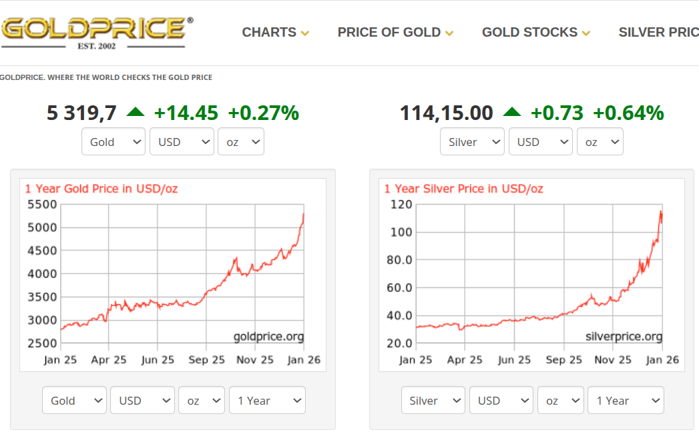Open the oz dropdown below the silver chart
The image size is (699, 438).
click(x=561, y=400)
